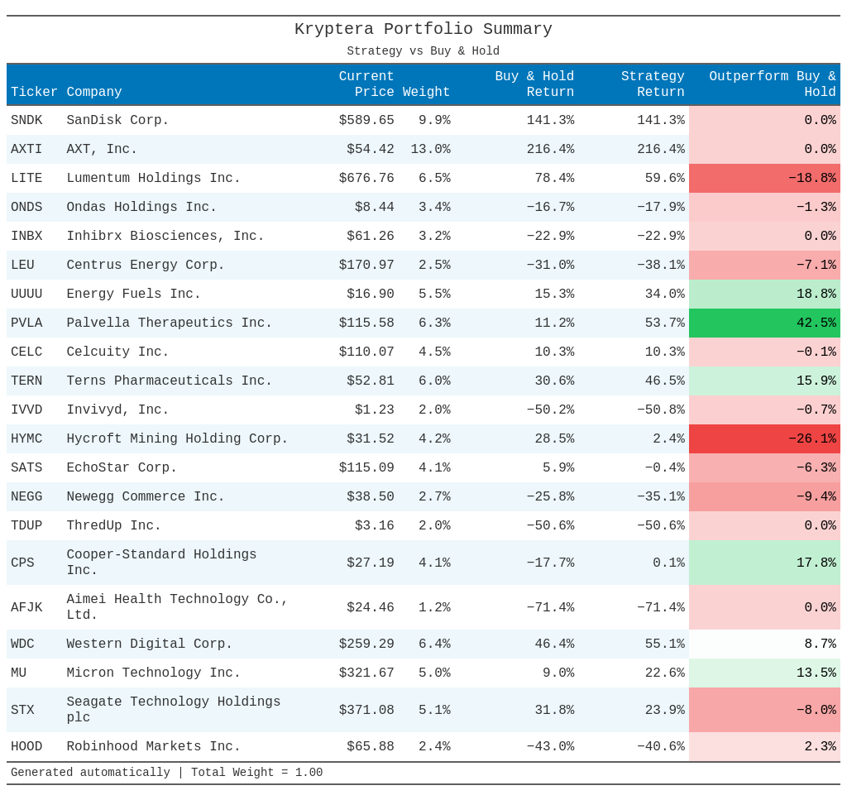This screenshot has width=847, height=800.
Task: Click WDC's 8.7% outperform cell
Action: [764, 644]
